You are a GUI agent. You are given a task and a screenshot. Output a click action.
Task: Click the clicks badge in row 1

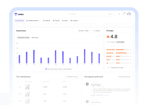pos(65,87)
